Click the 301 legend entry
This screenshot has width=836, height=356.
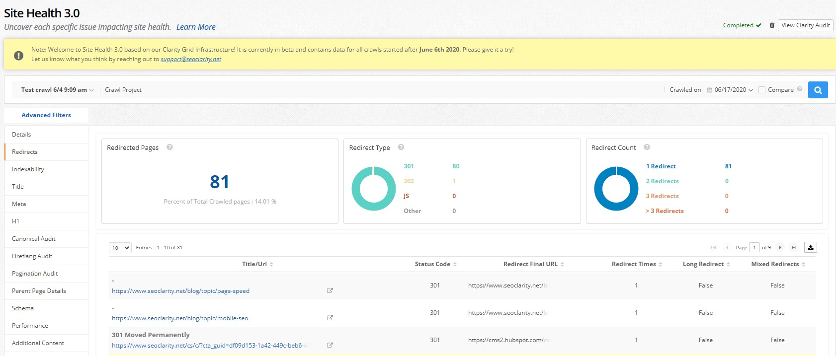pyautogui.click(x=409, y=166)
